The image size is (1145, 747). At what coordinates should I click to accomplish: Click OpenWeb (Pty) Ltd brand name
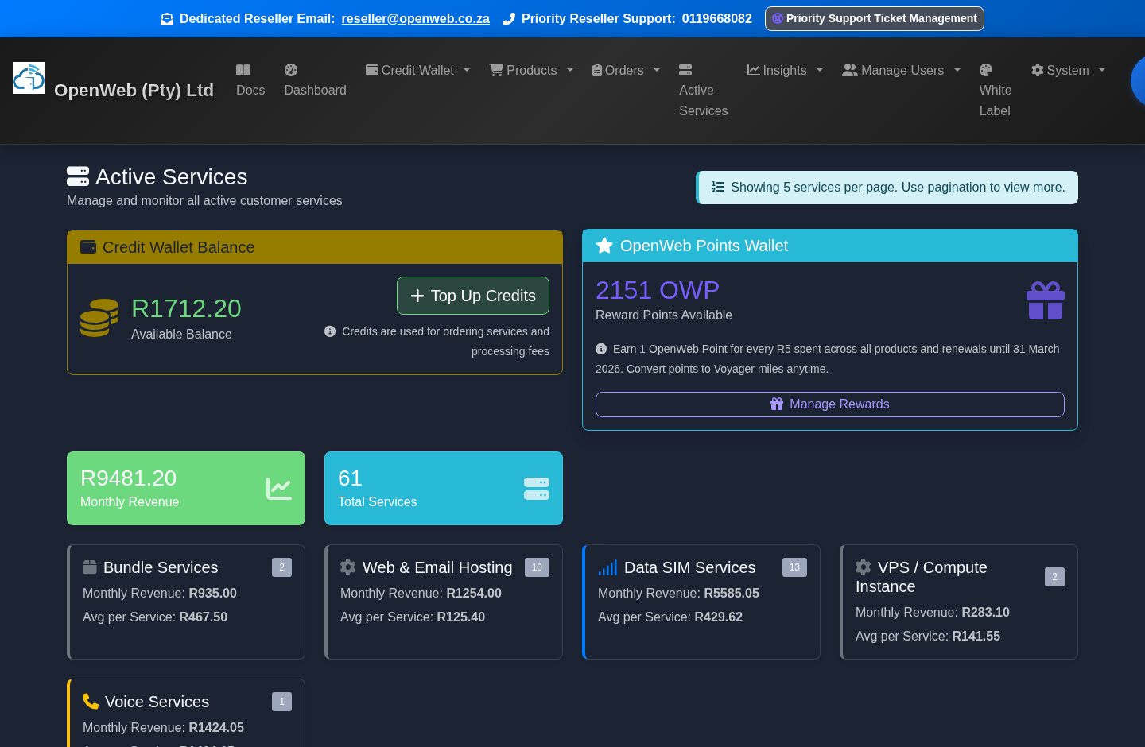pyautogui.click(x=134, y=90)
